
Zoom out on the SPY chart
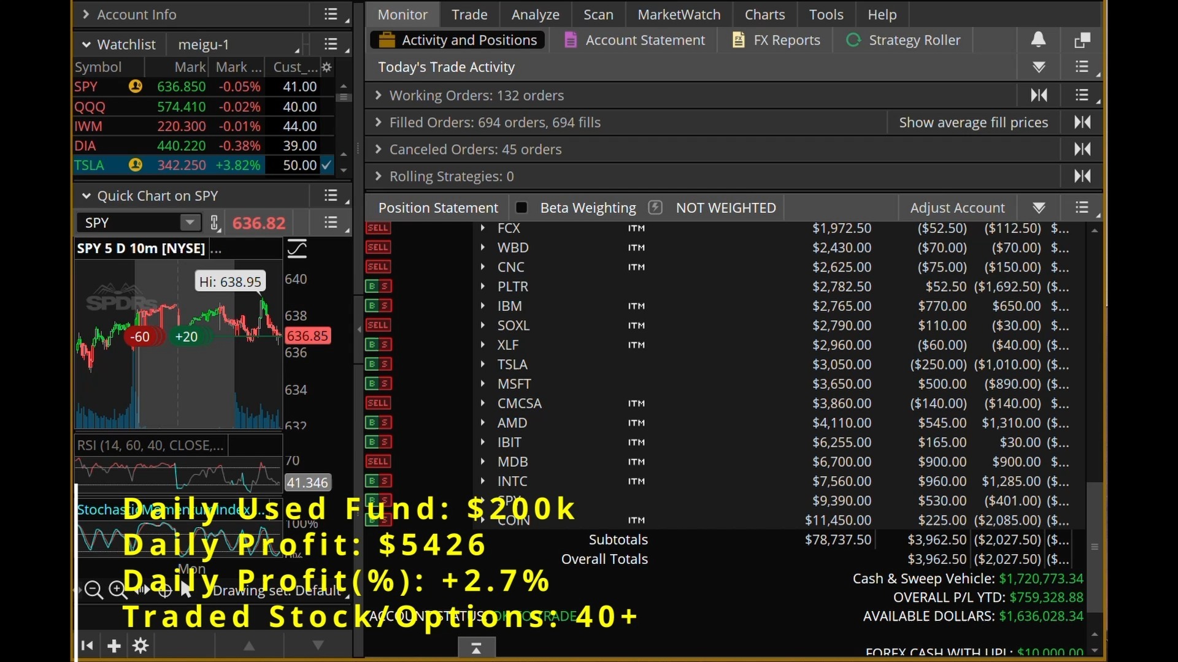93,590
